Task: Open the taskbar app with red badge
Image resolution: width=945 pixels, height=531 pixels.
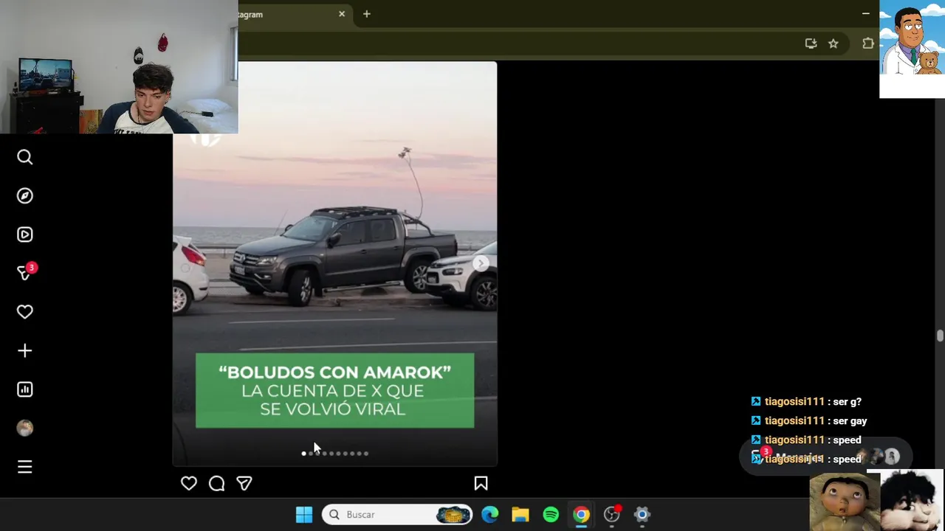Action: [x=612, y=515]
